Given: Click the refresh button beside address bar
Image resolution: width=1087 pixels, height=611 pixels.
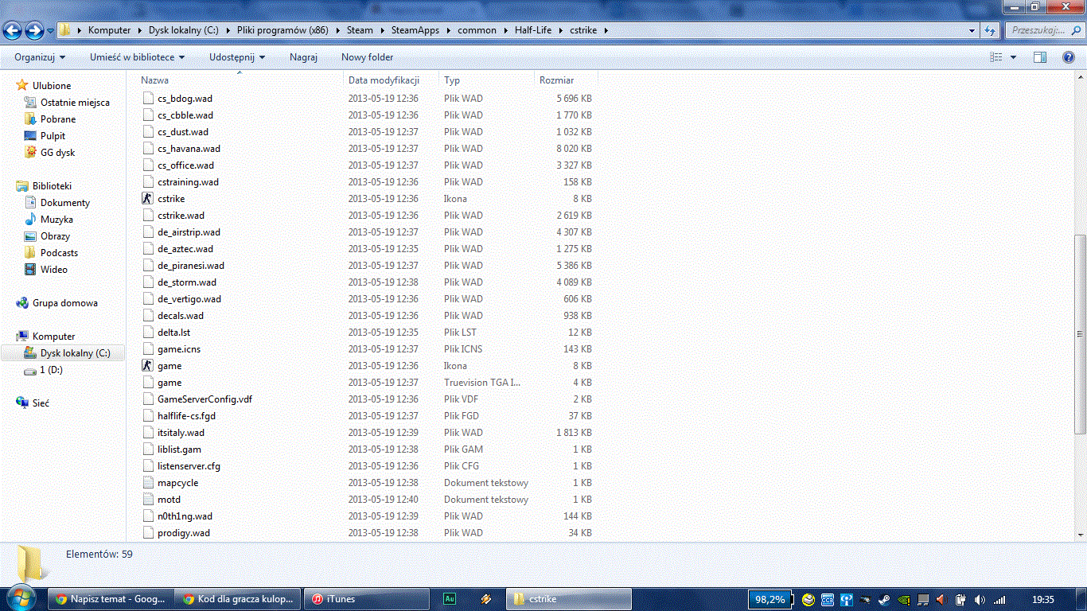Looking at the screenshot, I should tap(990, 30).
